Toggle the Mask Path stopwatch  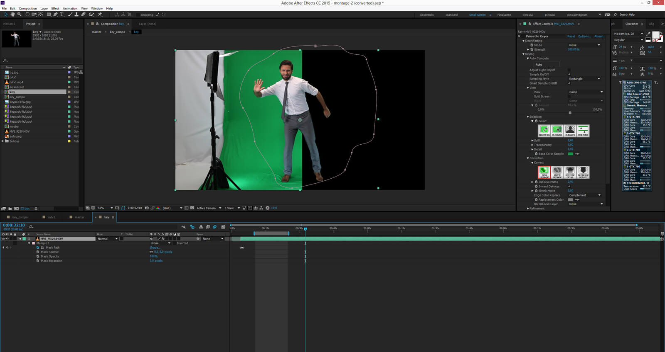click(x=38, y=248)
